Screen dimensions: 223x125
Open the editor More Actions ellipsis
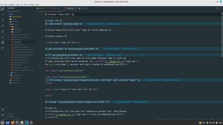tap(221, 8)
